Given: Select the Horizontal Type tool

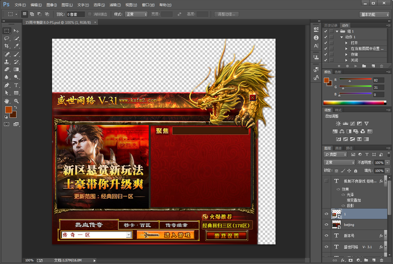Looking at the screenshot, I should (x=16, y=85).
